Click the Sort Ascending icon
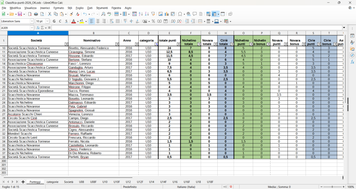The width and height of the screenshot is (356, 189). tap(141, 14)
